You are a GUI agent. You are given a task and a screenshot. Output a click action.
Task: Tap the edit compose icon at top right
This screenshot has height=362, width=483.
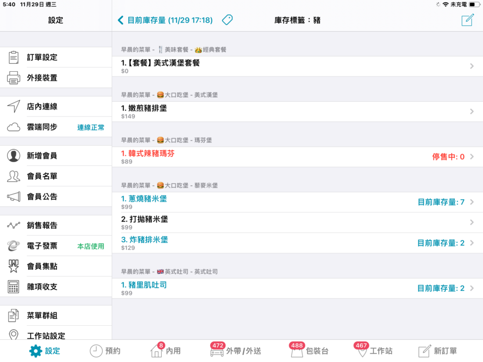[467, 20]
